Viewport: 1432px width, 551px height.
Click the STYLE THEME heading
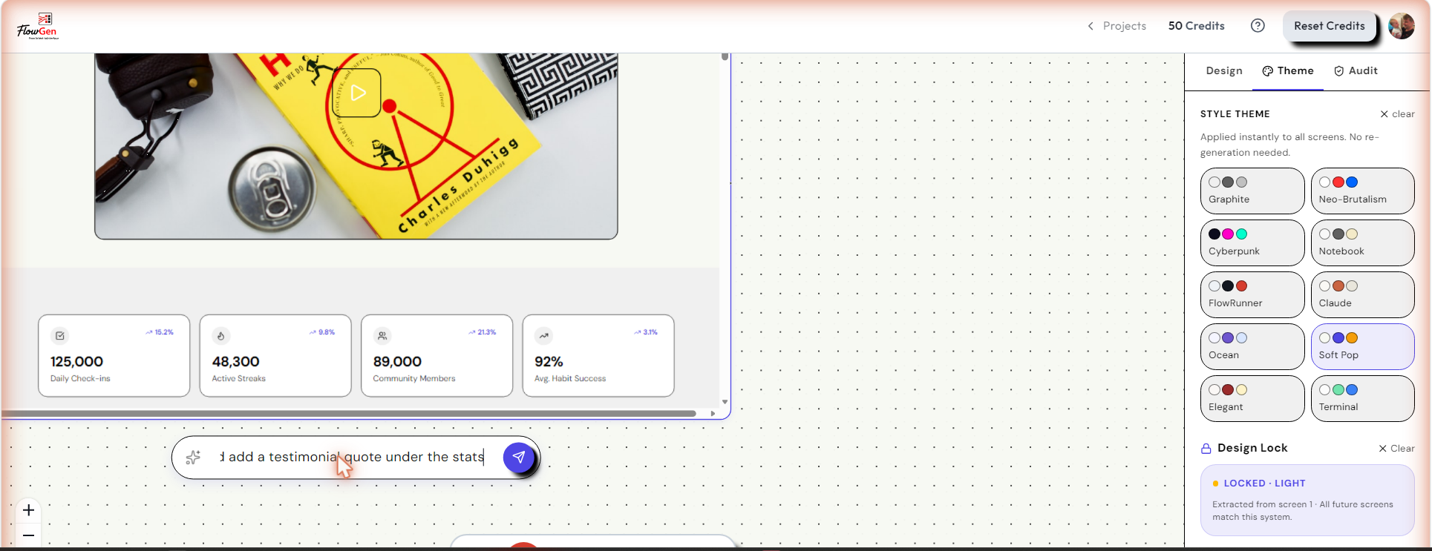[1235, 114]
